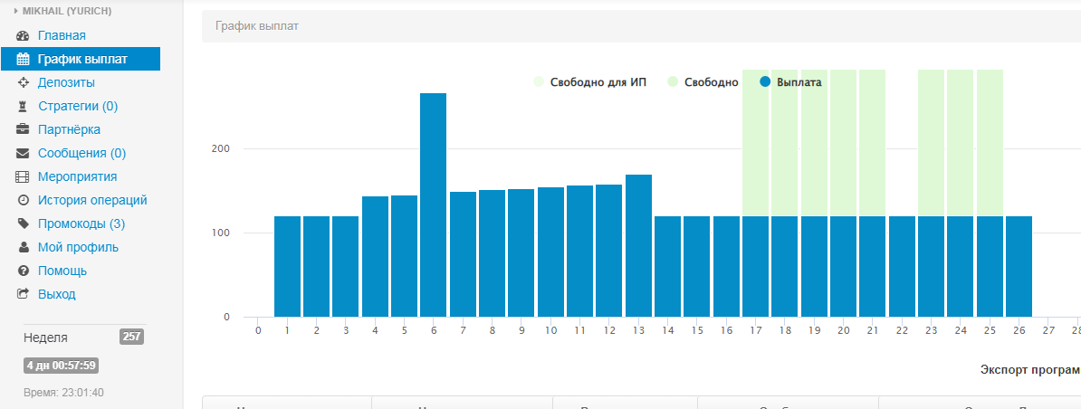Click the week number 257 badge
1081x409 pixels.
tap(131, 338)
